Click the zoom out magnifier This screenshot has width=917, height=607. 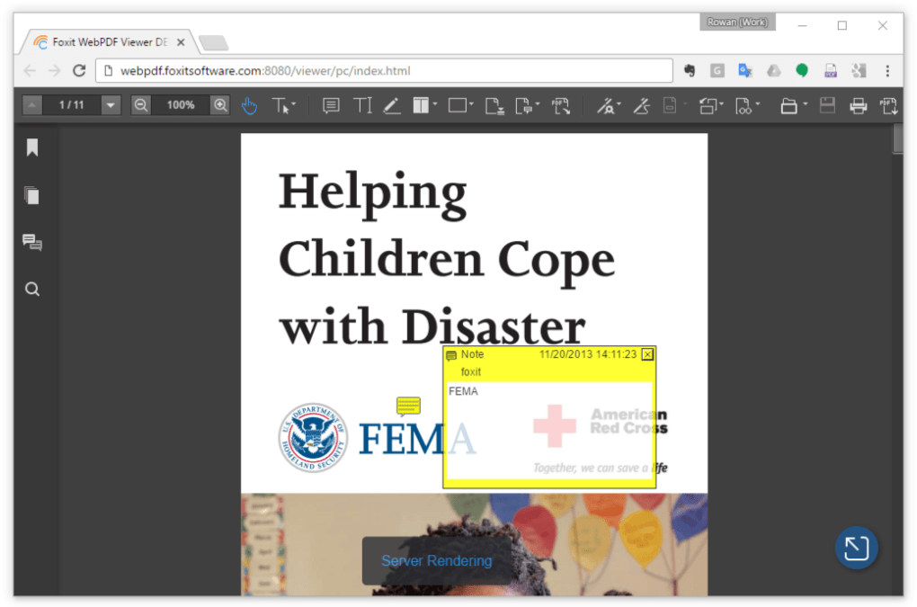[140, 105]
